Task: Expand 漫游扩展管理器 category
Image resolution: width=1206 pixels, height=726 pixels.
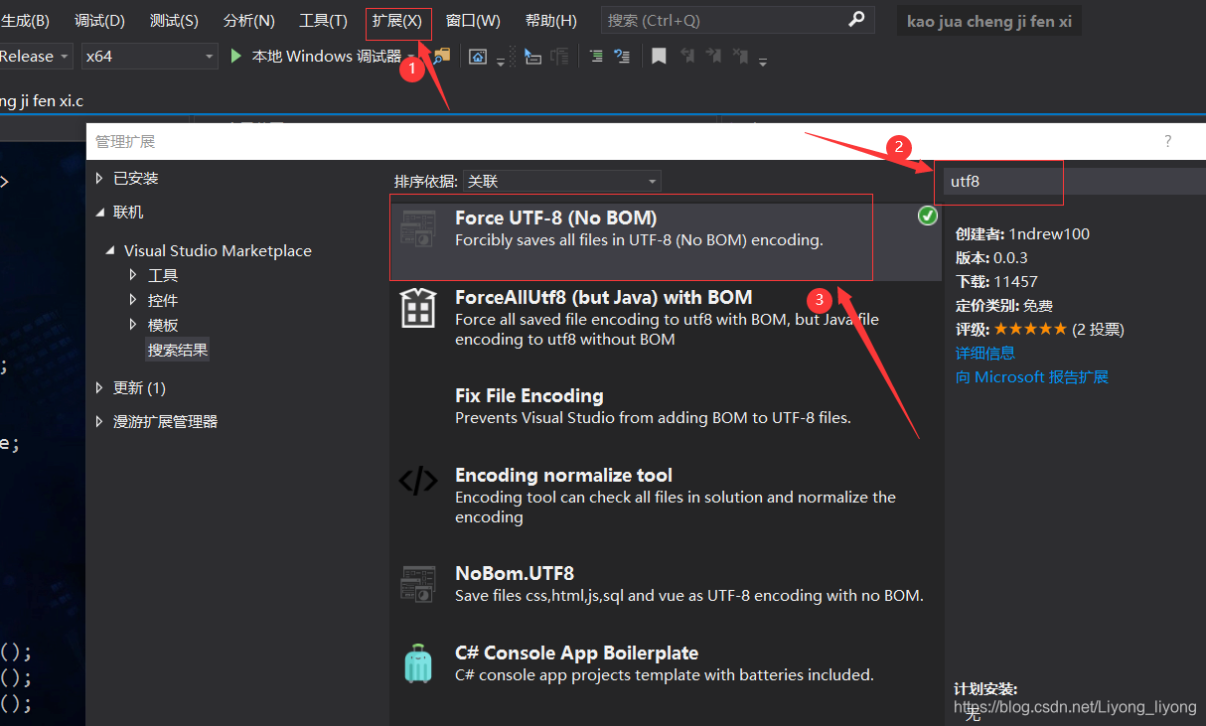Action: click(99, 421)
